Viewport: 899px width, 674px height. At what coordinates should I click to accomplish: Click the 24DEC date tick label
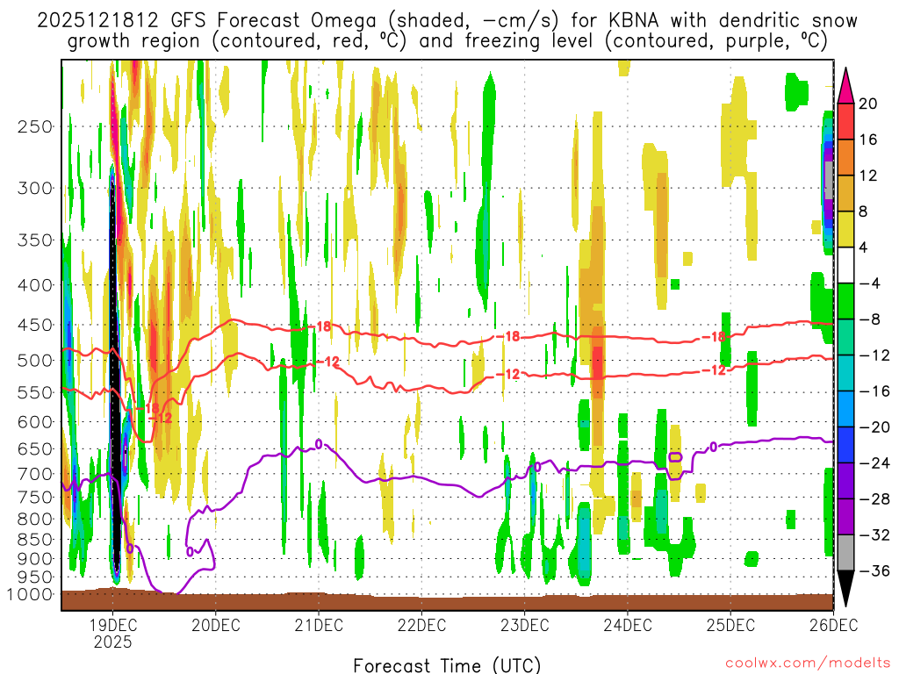(628, 625)
